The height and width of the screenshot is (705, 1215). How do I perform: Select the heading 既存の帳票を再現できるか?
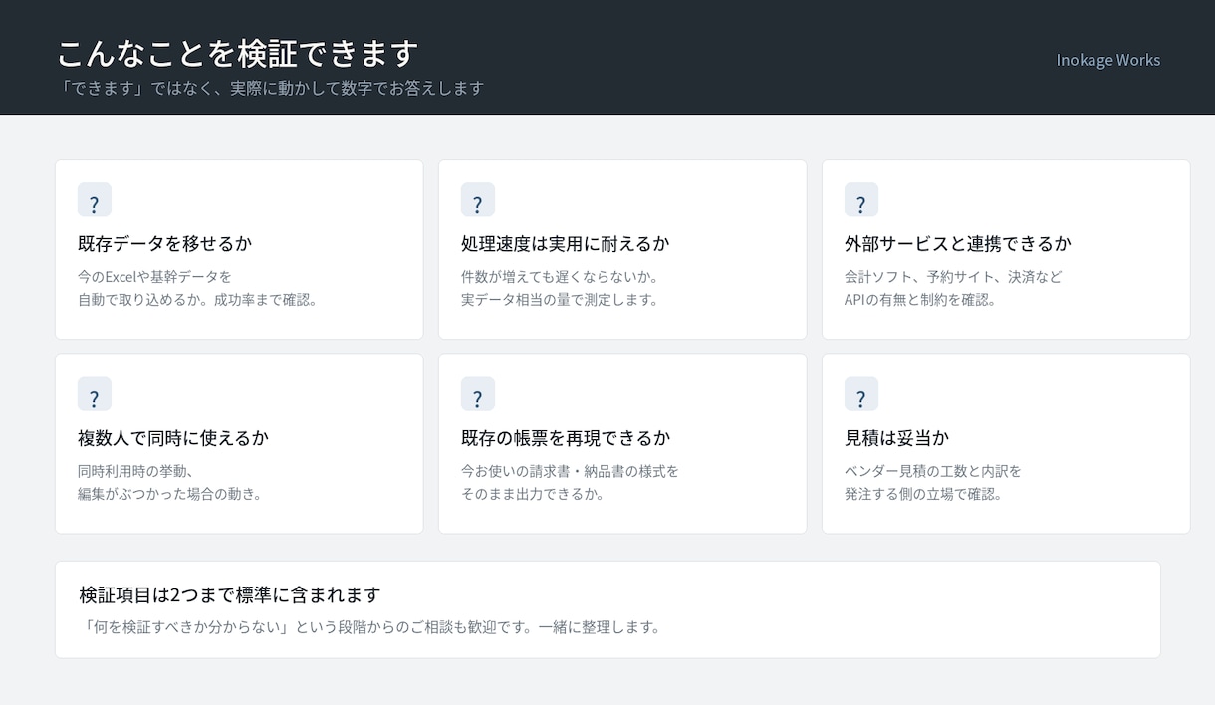click(566, 438)
